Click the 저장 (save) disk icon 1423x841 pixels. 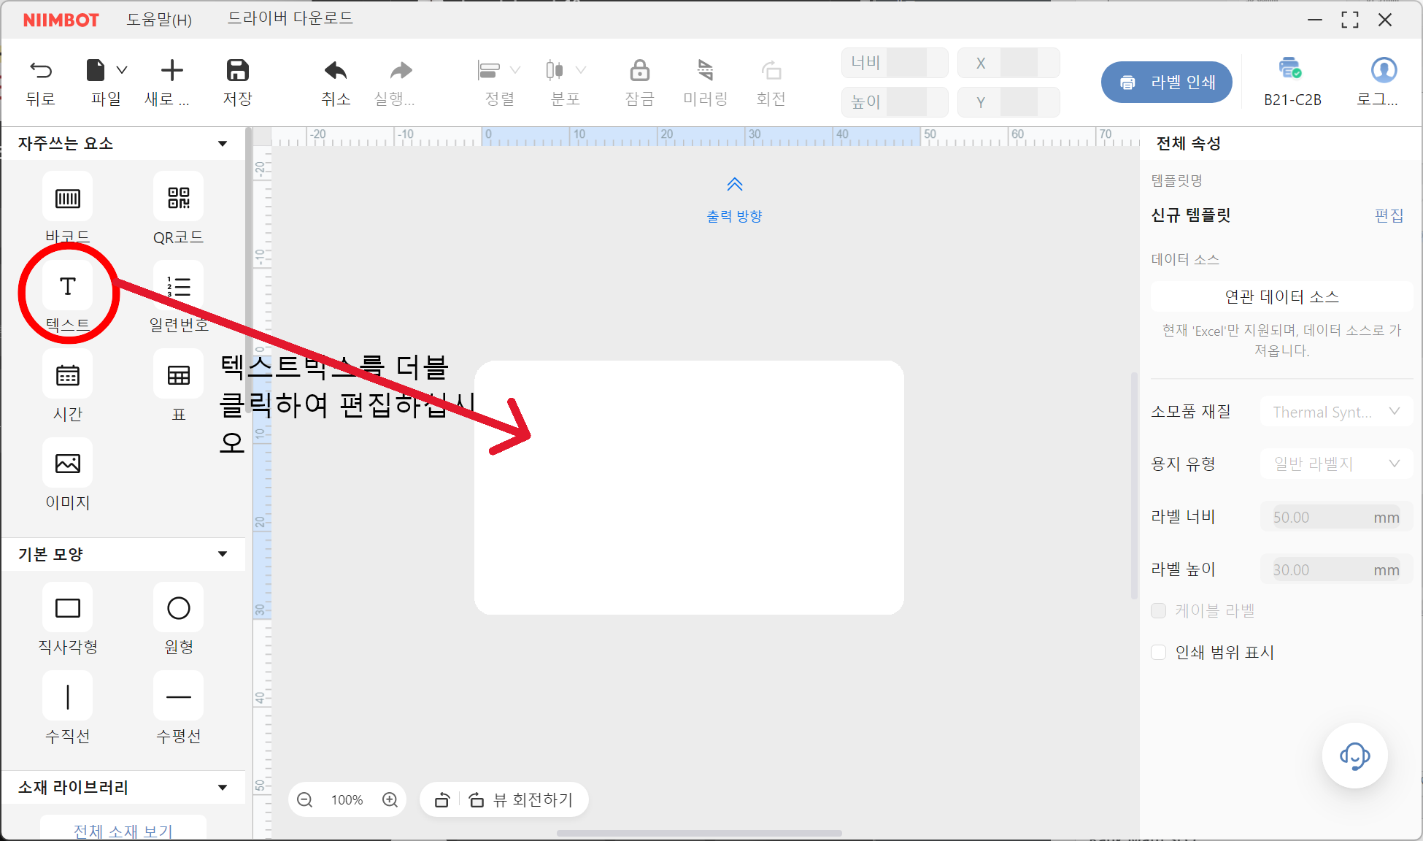[237, 71]
